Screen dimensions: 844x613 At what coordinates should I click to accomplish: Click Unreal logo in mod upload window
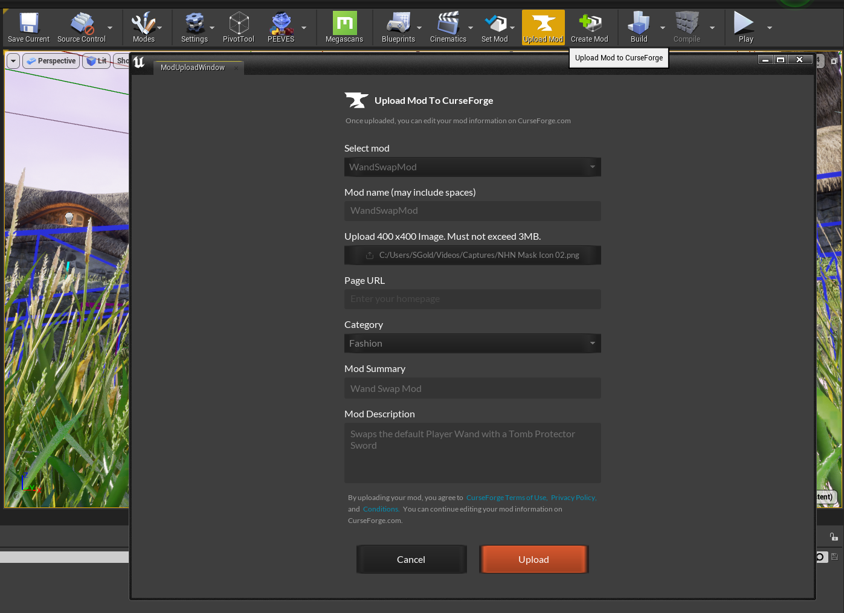click(x=139, y=62)
